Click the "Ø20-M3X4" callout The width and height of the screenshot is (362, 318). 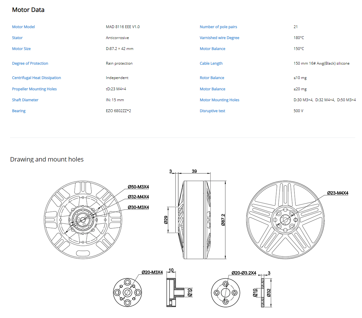pyautogui.click(x=152, y=272)
